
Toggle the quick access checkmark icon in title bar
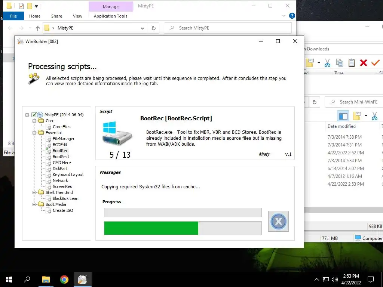(x=21, y=6)
